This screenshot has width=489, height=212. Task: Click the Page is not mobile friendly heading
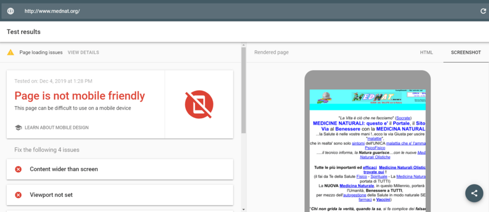80,96
